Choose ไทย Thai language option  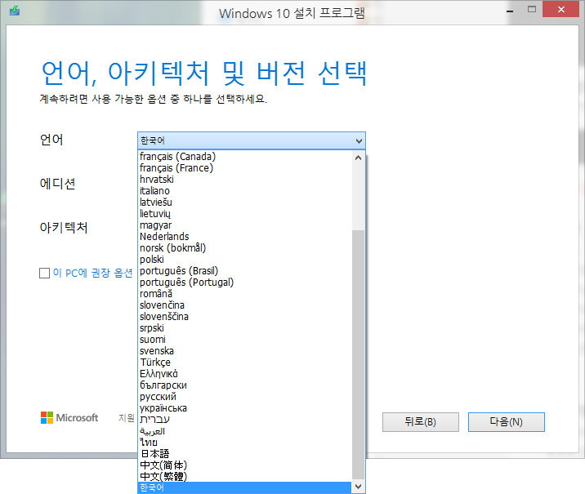click(245, 443)
